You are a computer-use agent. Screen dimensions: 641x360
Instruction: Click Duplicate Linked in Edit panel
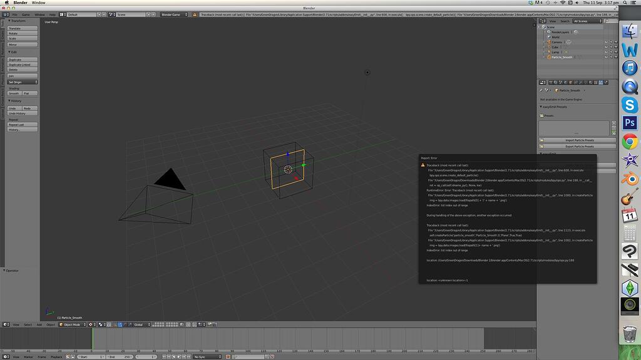pyautogui.click(x=23, y=64)
